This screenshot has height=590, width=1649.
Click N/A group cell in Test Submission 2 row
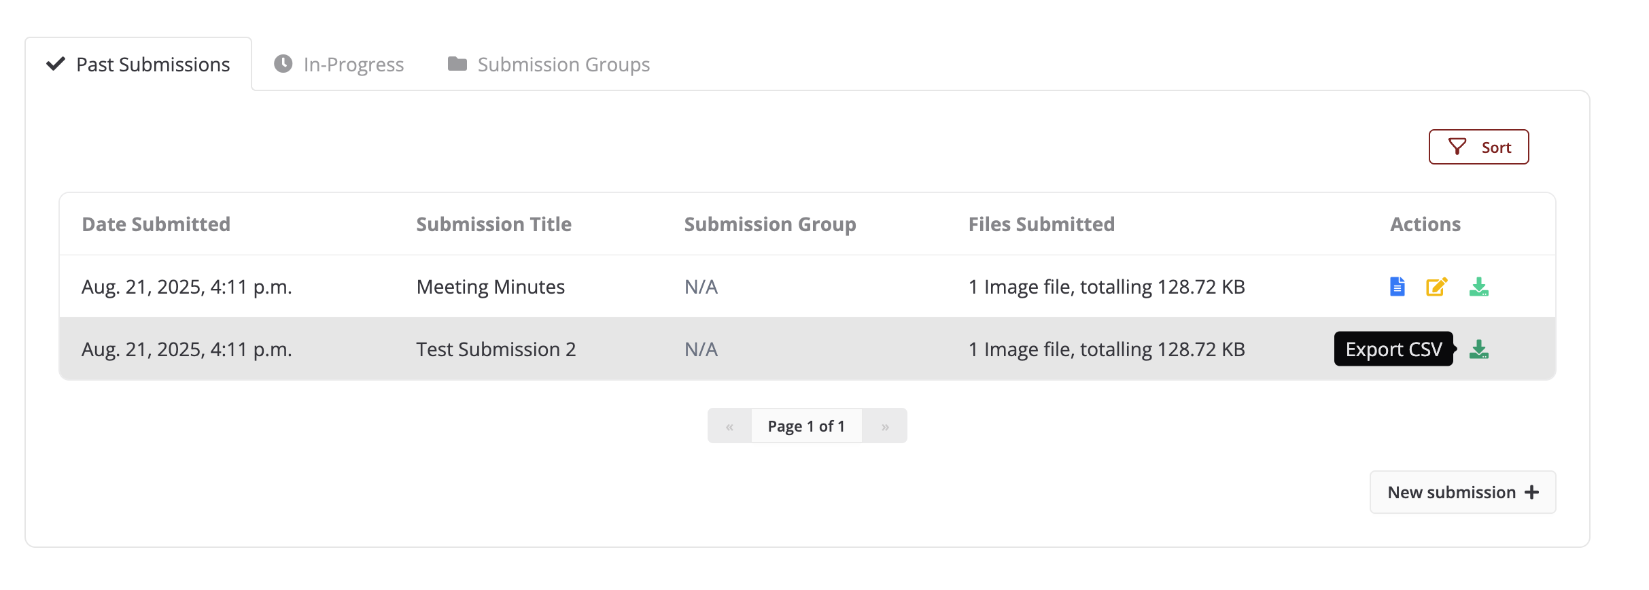(x=701, y=349)
